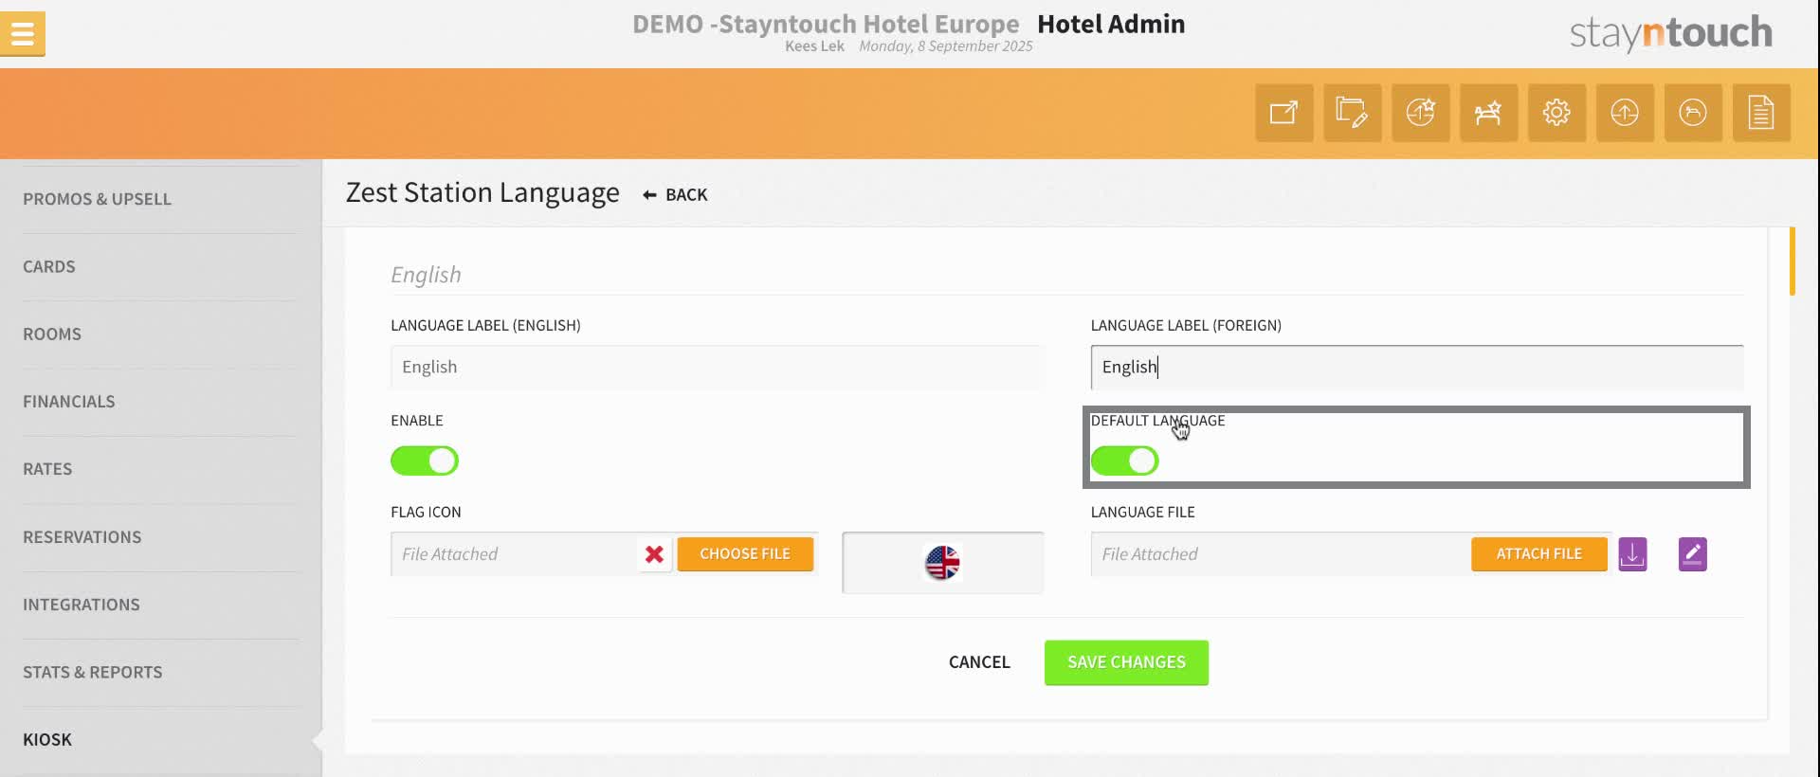The width and height of the screenshot is (1820, 777).
Task: Toggle the Enable switch off
Action: (425, 461)
